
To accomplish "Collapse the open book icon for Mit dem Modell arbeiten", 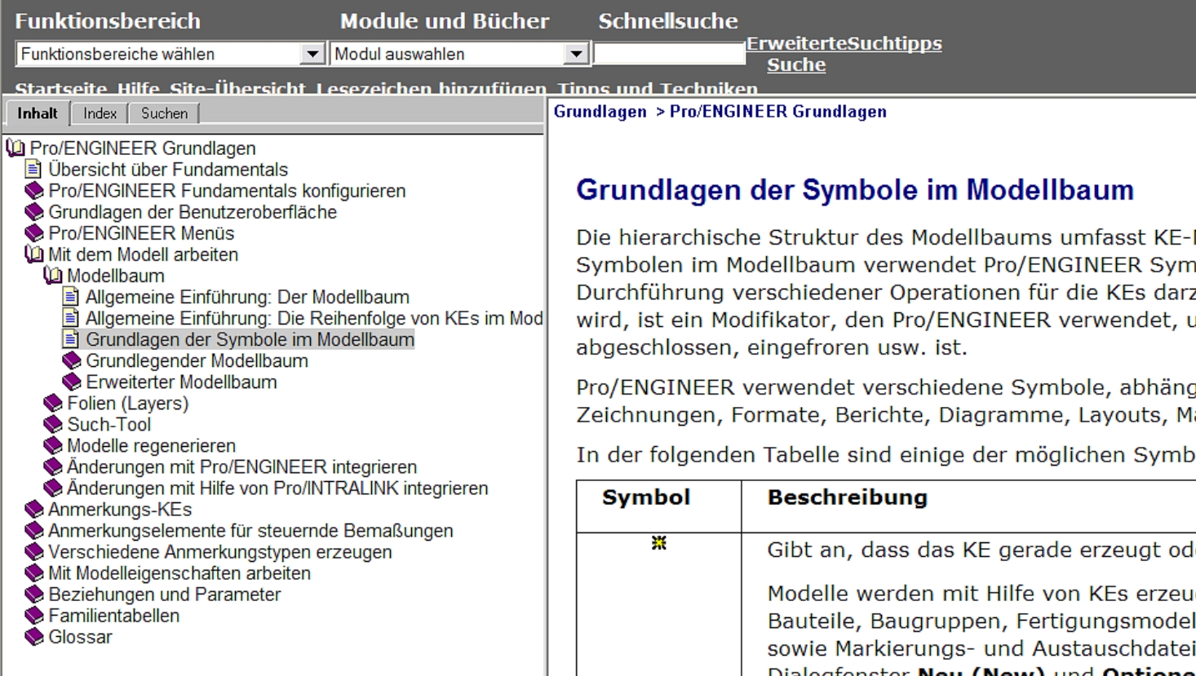I will coord(34,254).
